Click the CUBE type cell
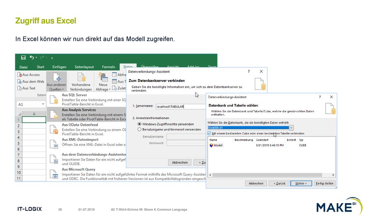Image resolution: width=386 pixels, height=217 pixels. tap(303, 145)
